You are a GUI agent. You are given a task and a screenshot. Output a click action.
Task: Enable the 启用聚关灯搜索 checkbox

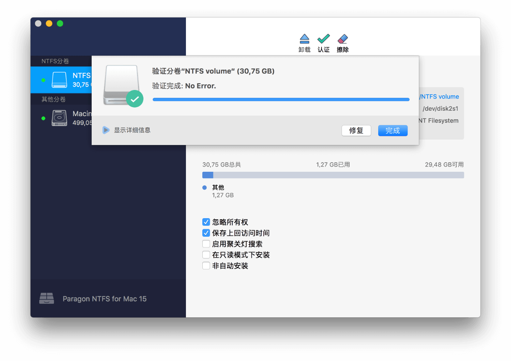click(206, 244)
